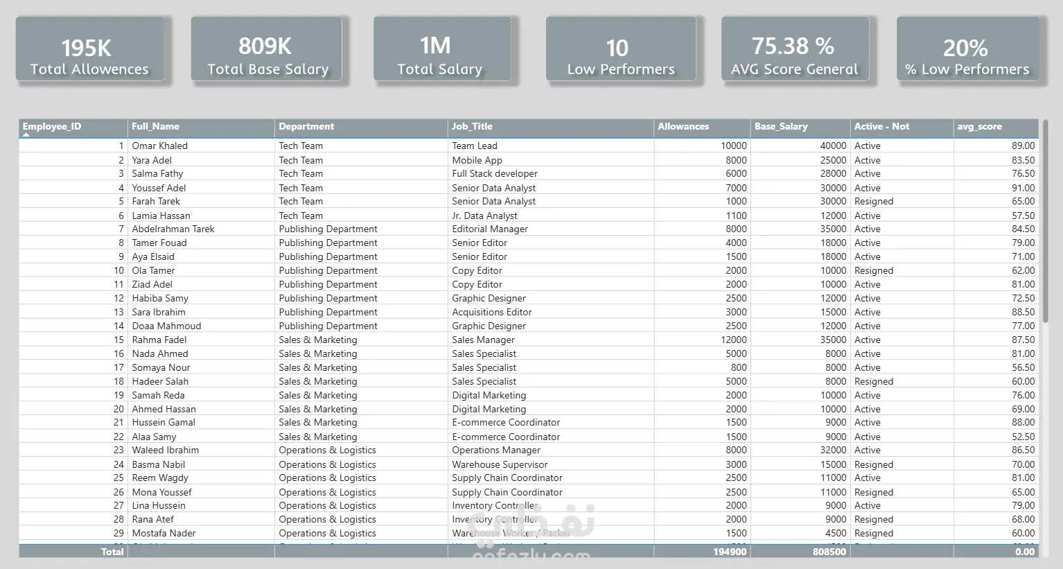Image resolution: width=1063 pixels, height=569 pixels.
Task: Sort by Department column header
Action: (x=361, y=127)
